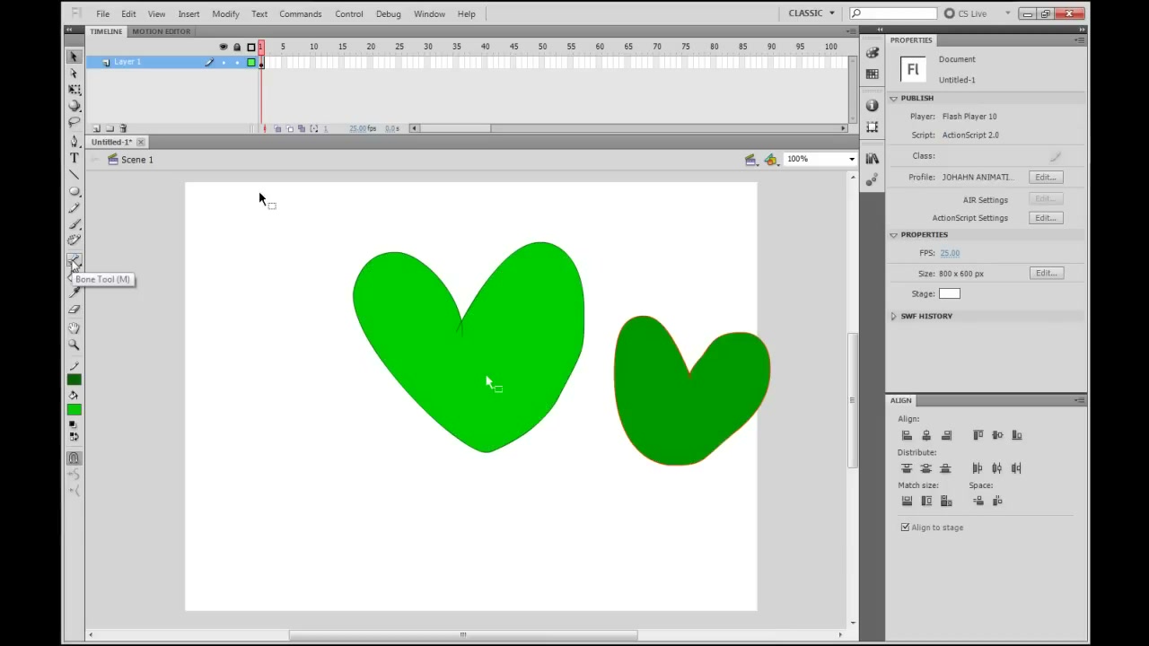Screen dimensions: 1149x646
Task: Toggle lock dot of Layer 1
Action: [x=237, y=62]
